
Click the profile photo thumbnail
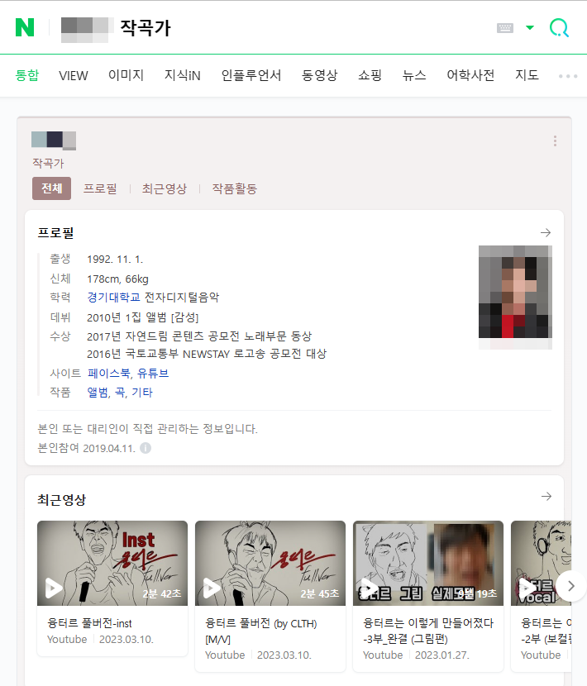(x=515, y=298)
